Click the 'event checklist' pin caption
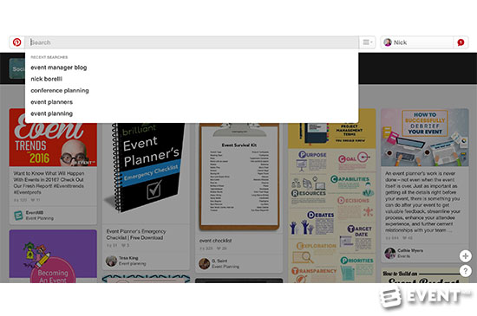The width and height of the screenshot is (477, 316). pyautogui.click(x=215, y=241)
